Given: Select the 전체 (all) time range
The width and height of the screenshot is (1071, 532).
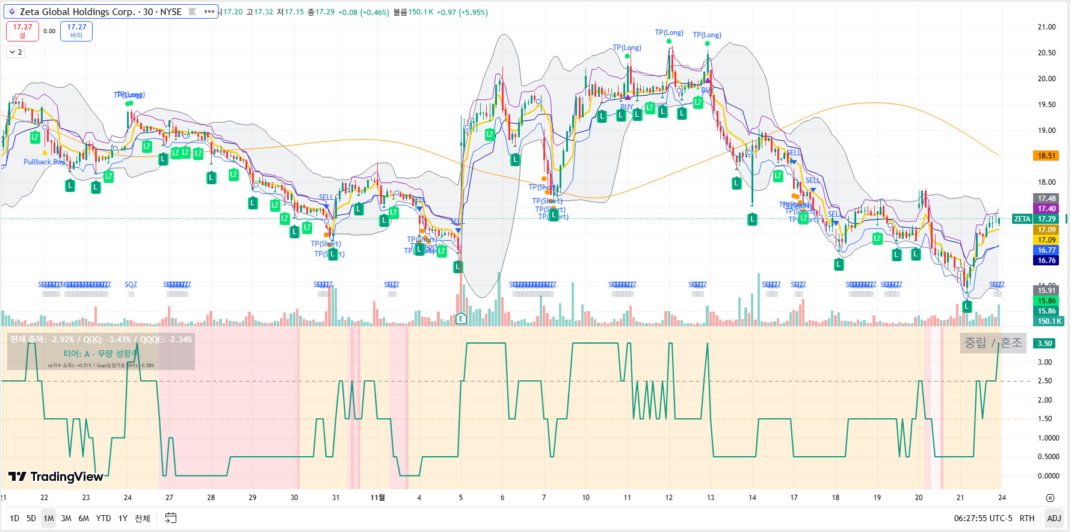Looking at the screenshot, I should tap(142, 518).
